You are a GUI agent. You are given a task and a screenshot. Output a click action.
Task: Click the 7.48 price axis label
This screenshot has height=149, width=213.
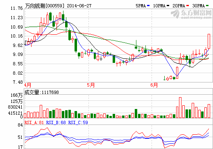point(18,82)
